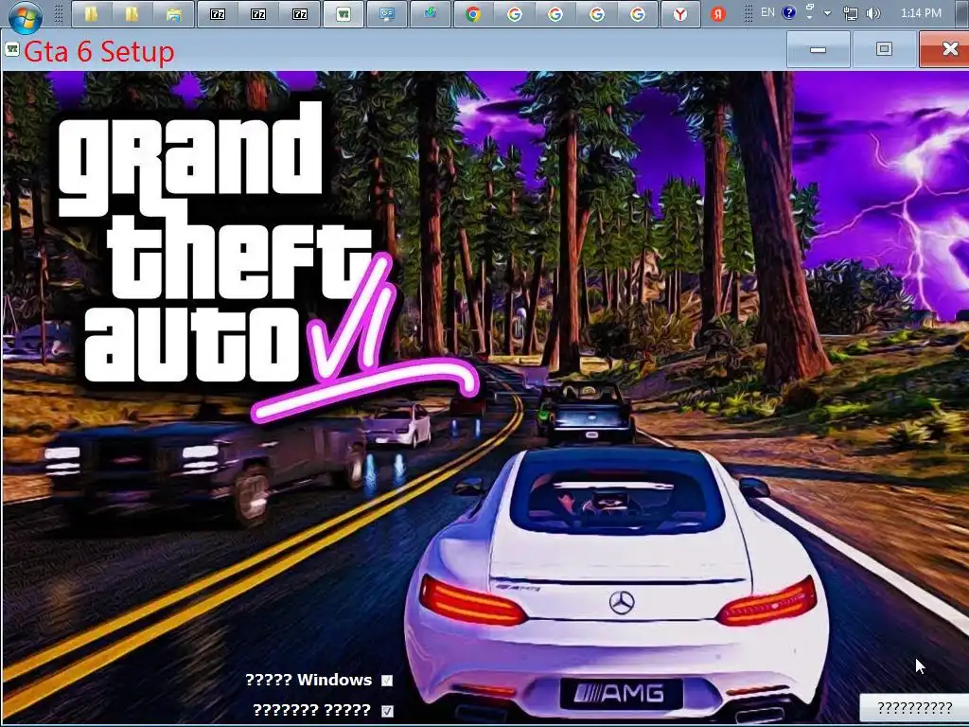Open the Yandex Browser white Y icon
The width and height of the screenshot is (969, 727).
[680, 14]
